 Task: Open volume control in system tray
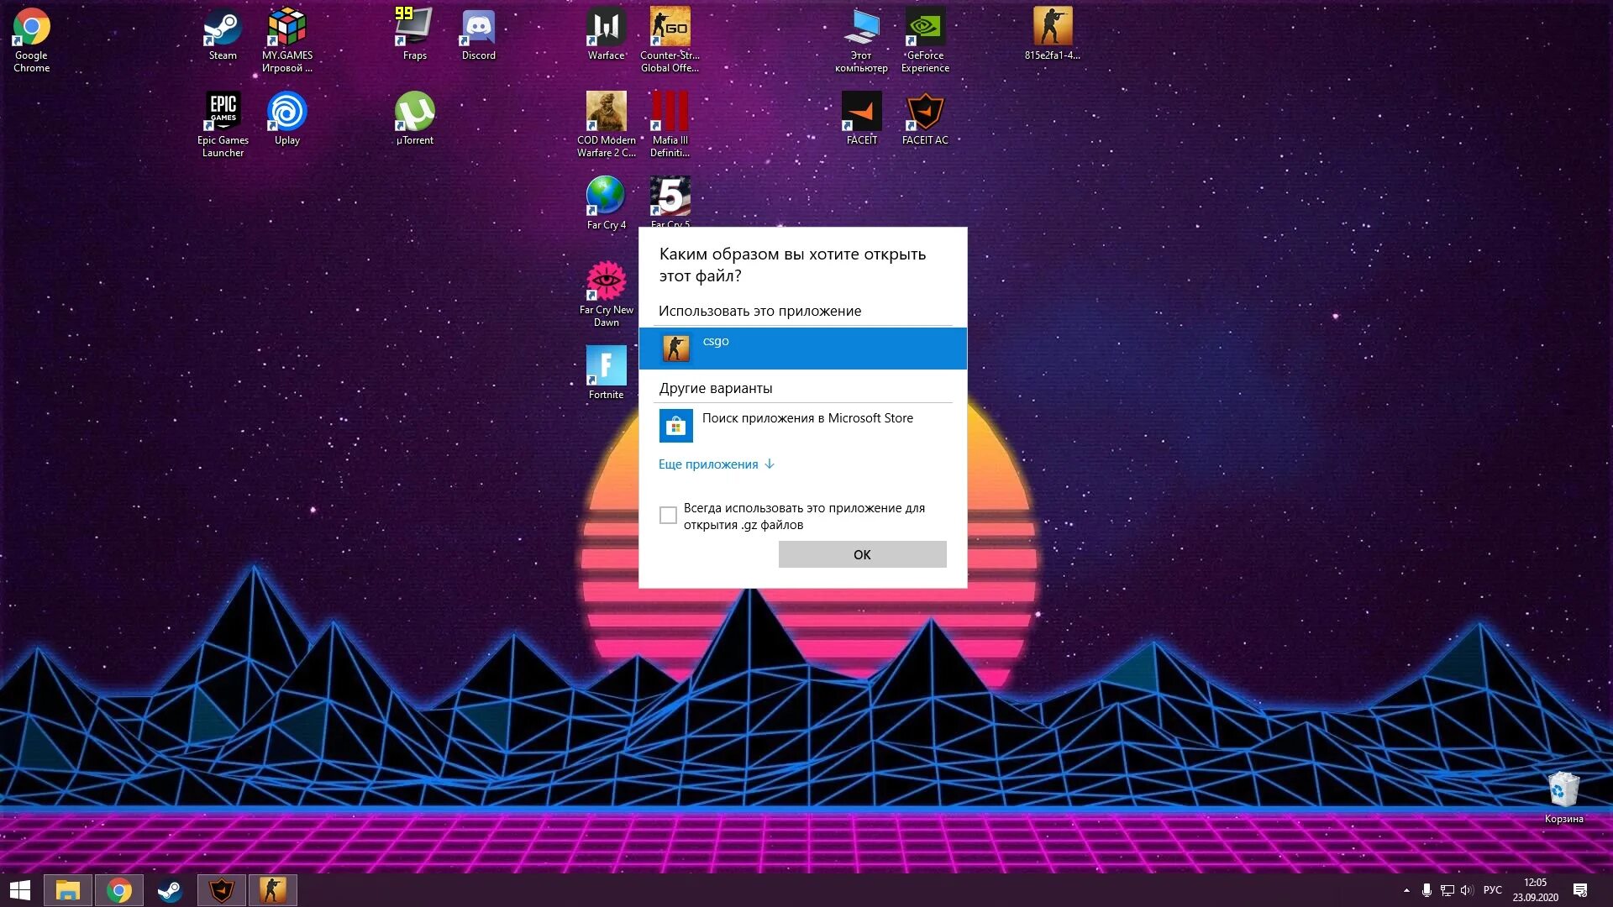point(1467,890)
